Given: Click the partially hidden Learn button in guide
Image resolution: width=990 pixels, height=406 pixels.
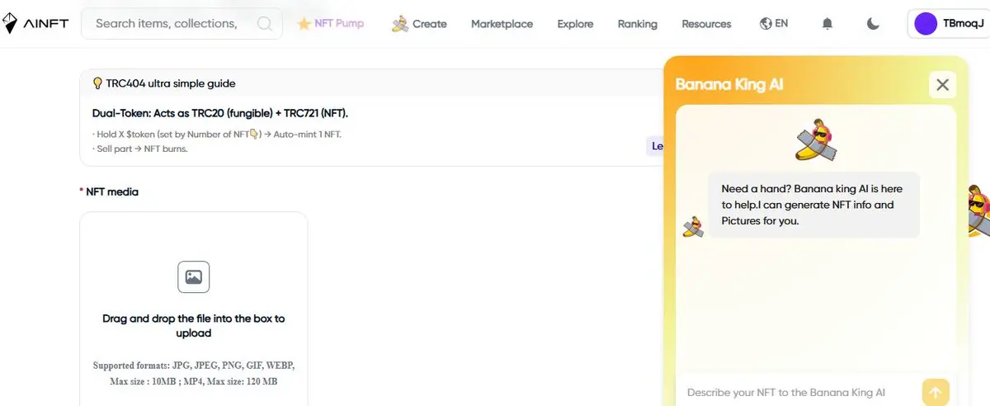Looking at the screenshot, I should tap(654, 146).
